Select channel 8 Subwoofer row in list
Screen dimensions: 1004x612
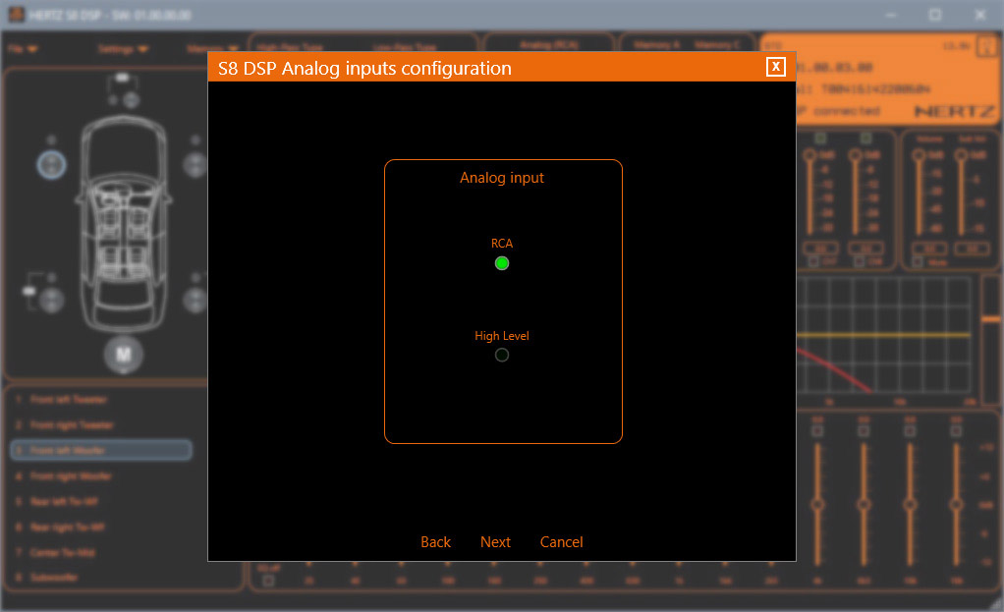click(101, 578)
